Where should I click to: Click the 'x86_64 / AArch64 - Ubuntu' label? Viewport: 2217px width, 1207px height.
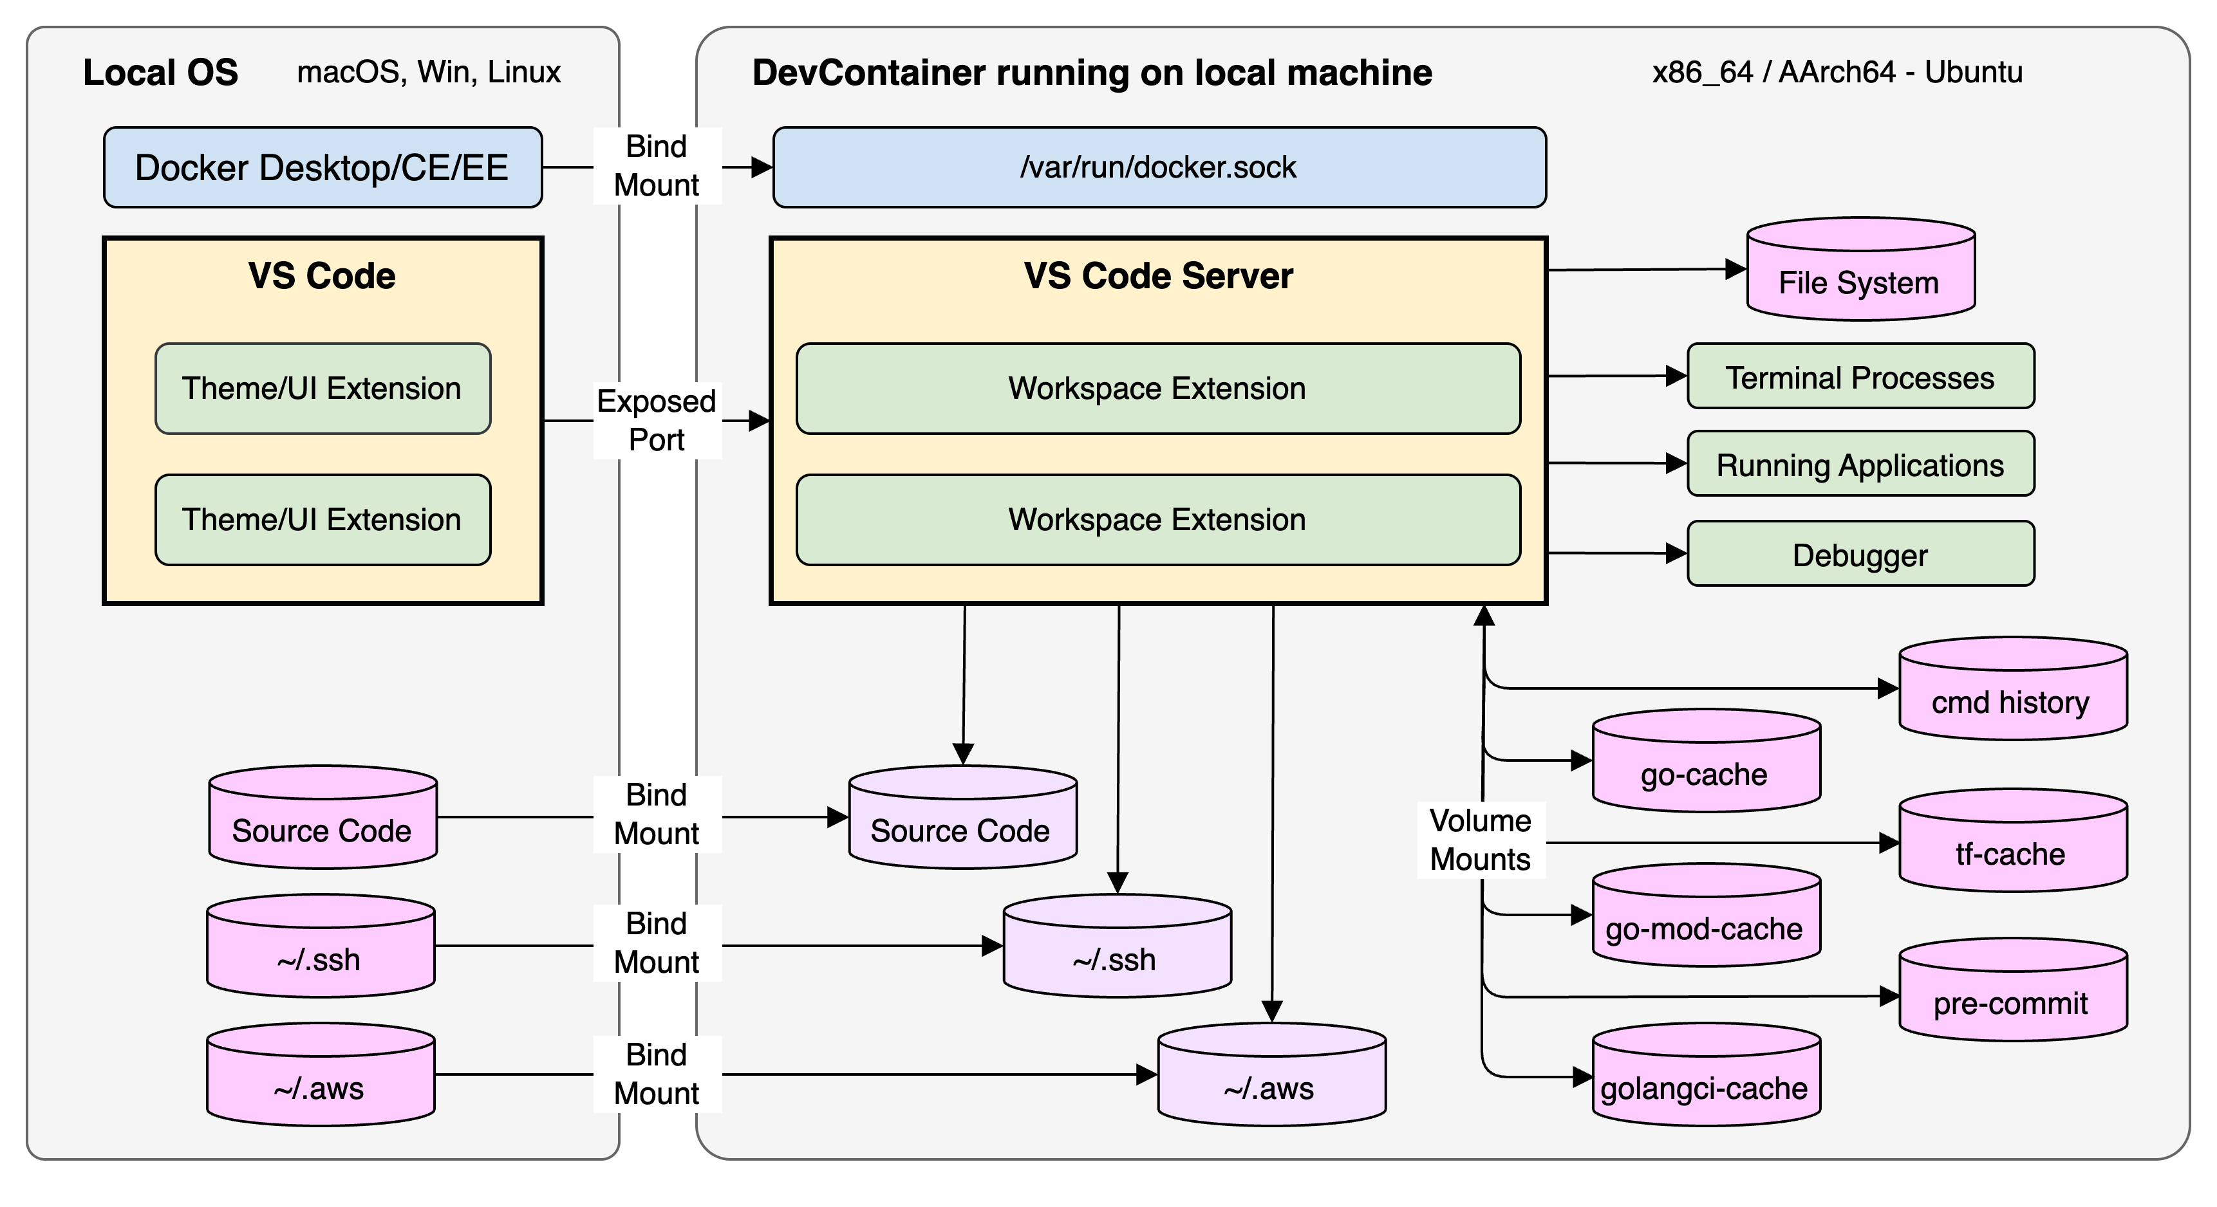[1837, 72]
